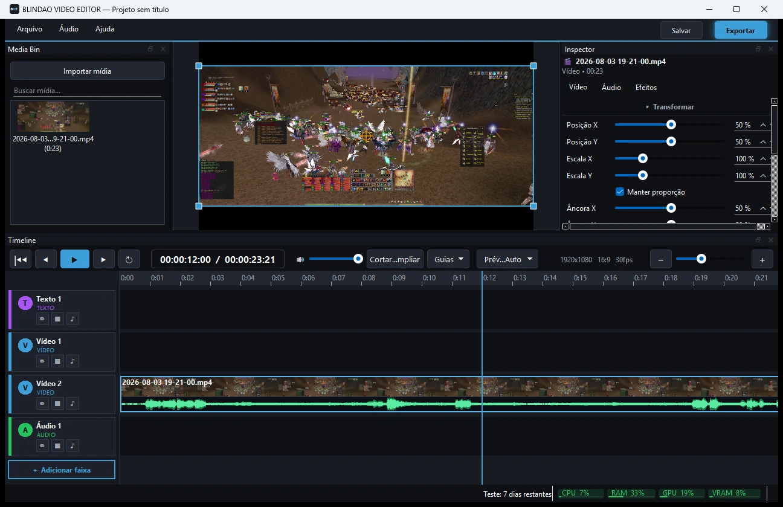Collapse the Transformar section

click(670, 107)
